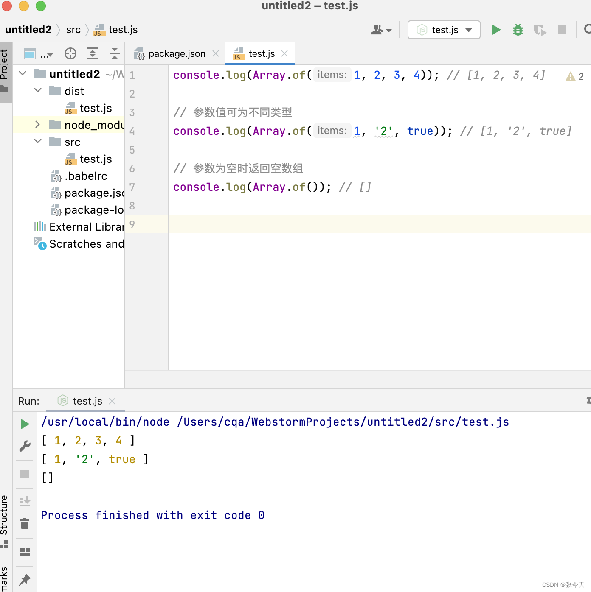Select the .babelrc file
This screenshot has height=592, width=591.
click(x=79, y=176)
